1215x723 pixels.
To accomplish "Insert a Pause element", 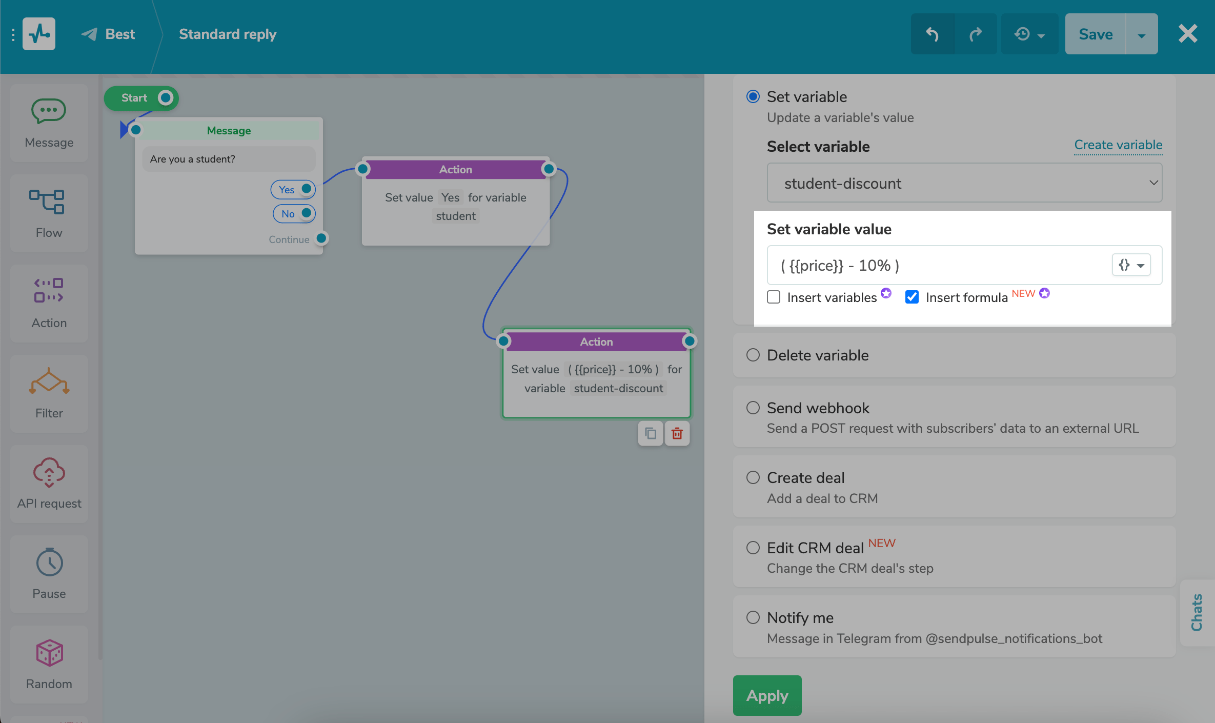I will tap(49, 574).
